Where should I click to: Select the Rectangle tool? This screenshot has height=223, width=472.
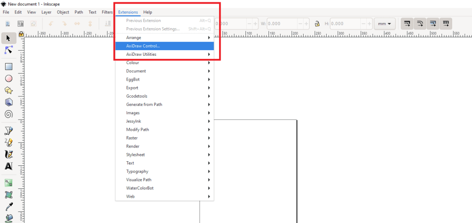click(x=8, y=66)
